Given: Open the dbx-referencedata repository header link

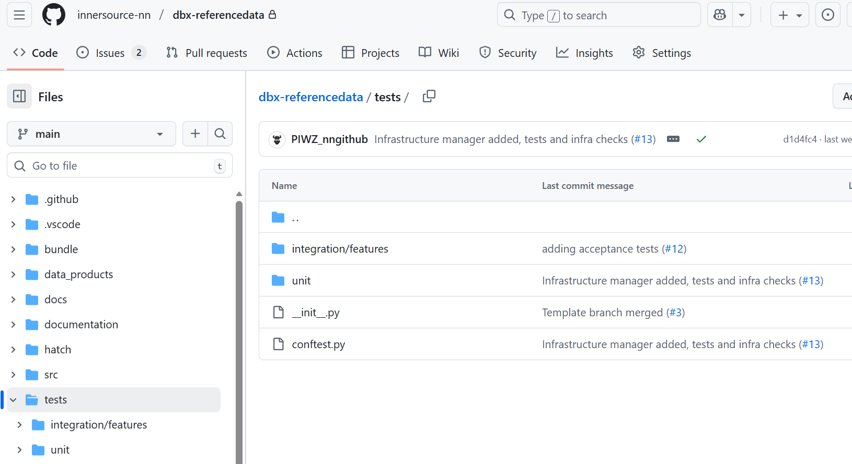Looking at the screenshot, I should pos(218,15).
